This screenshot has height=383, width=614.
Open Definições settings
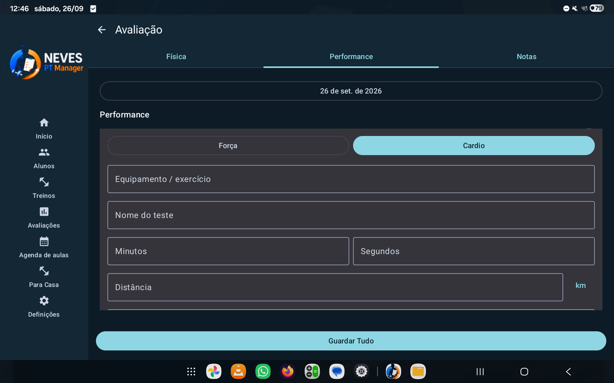point(44,307)
